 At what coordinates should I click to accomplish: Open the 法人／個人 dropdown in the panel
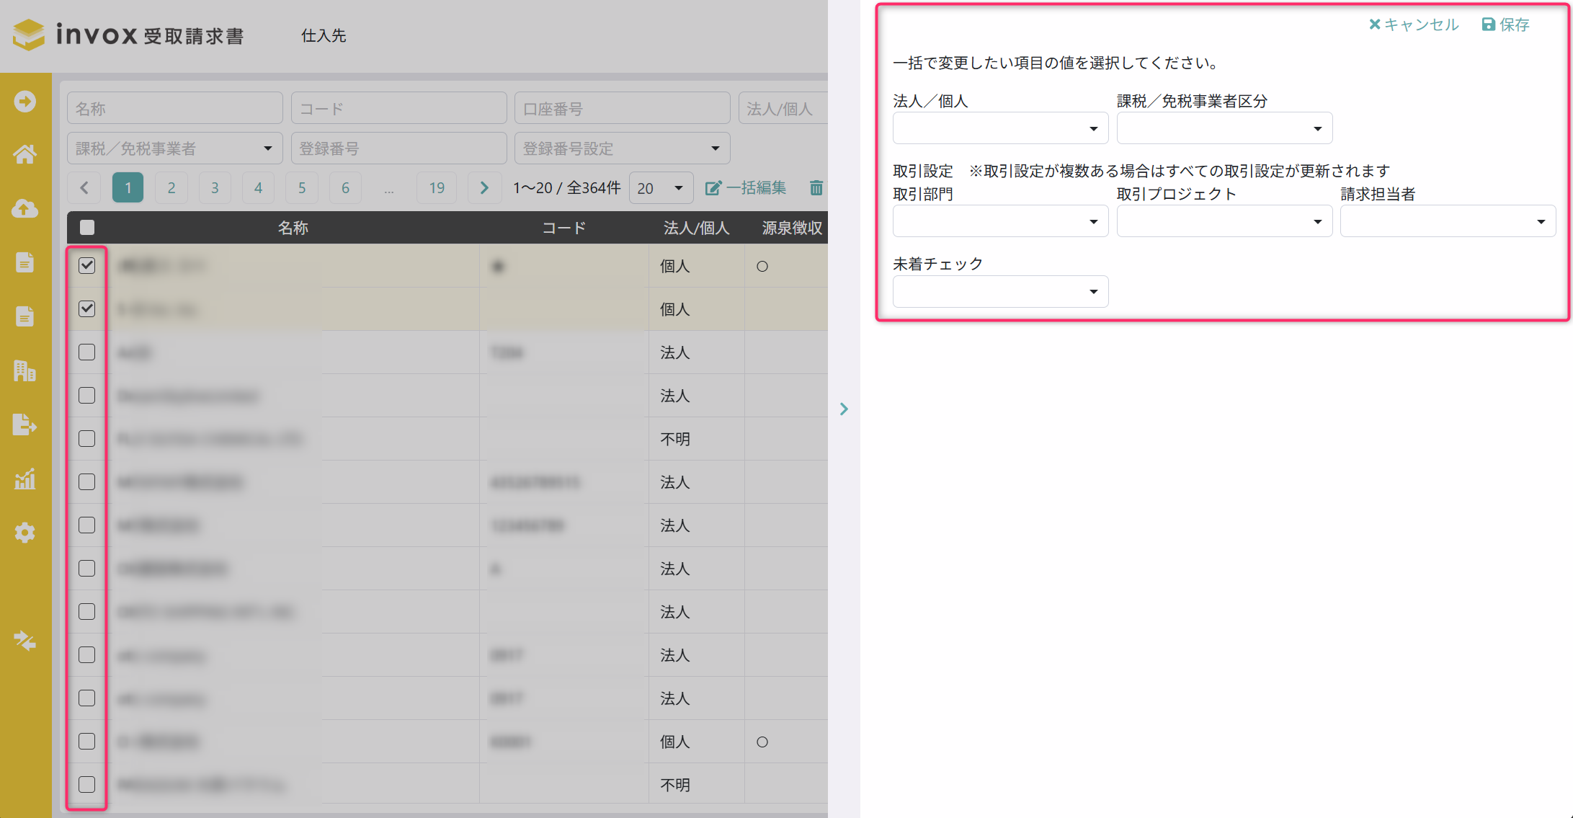point(1000,128)
